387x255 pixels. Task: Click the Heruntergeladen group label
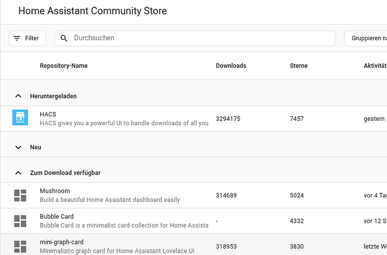53,96
